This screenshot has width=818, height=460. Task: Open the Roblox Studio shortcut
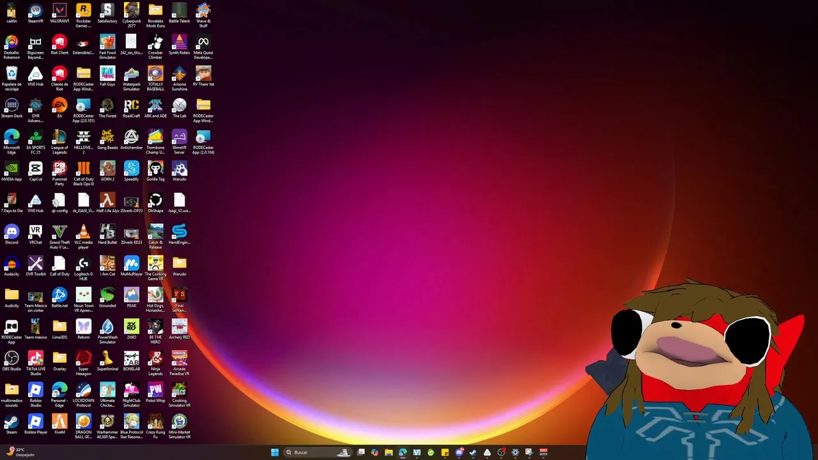coord(36,395)
